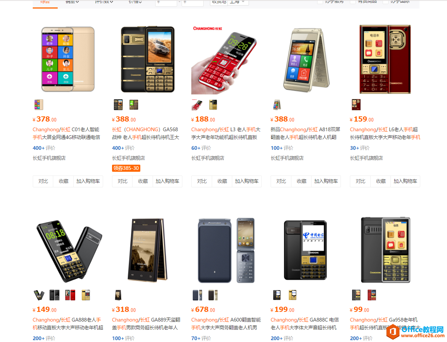The width and height of the screenshot is (447, 342).
Task: Tick the 苏宁国际 filter checkbox
Action: [385, 2]
